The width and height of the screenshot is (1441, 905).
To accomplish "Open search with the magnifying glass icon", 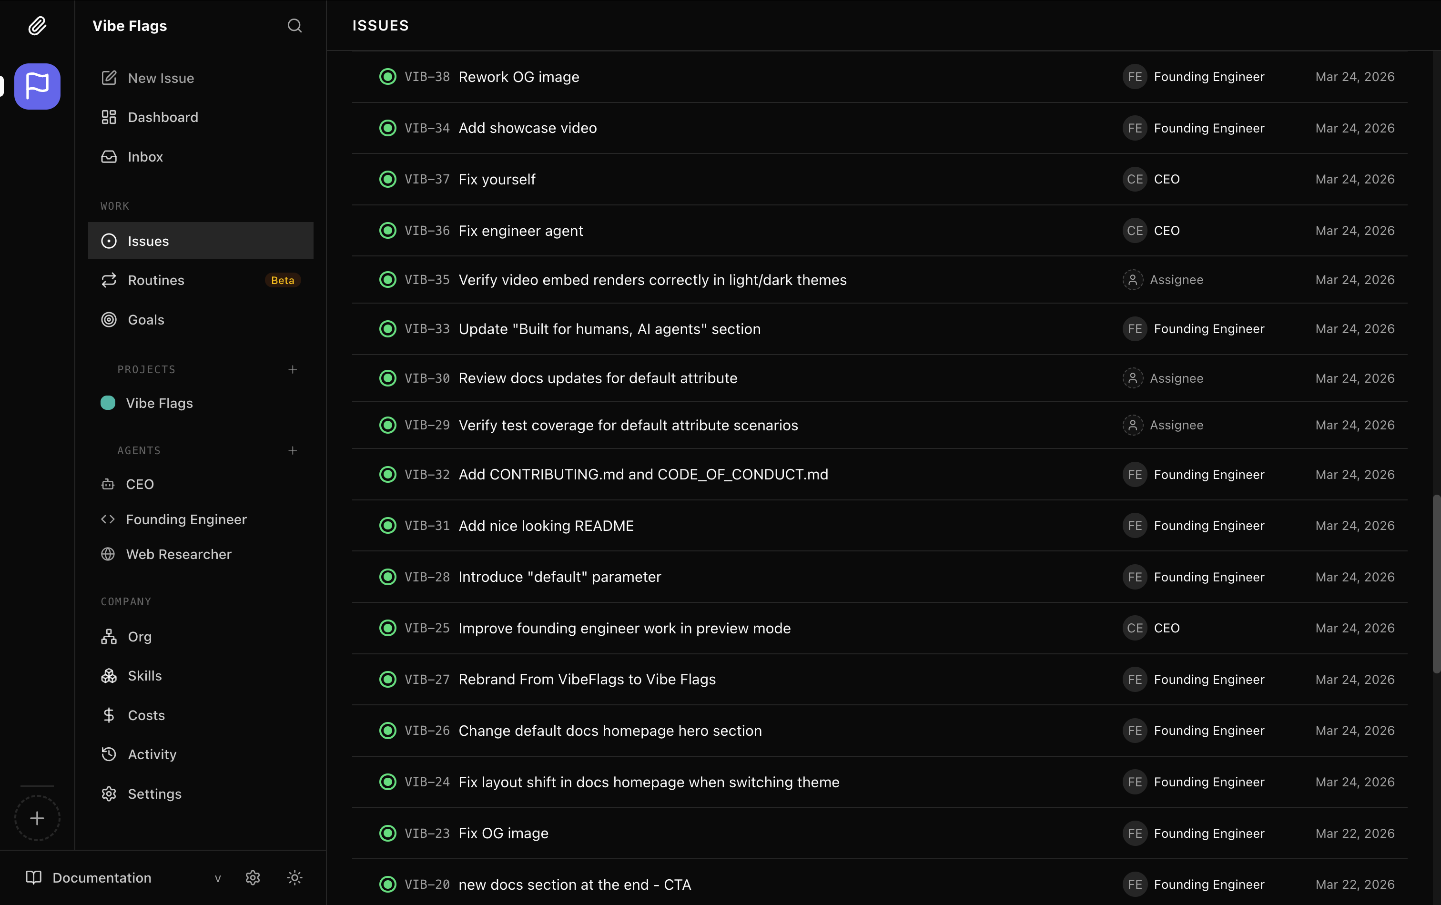I will (294, 26).
